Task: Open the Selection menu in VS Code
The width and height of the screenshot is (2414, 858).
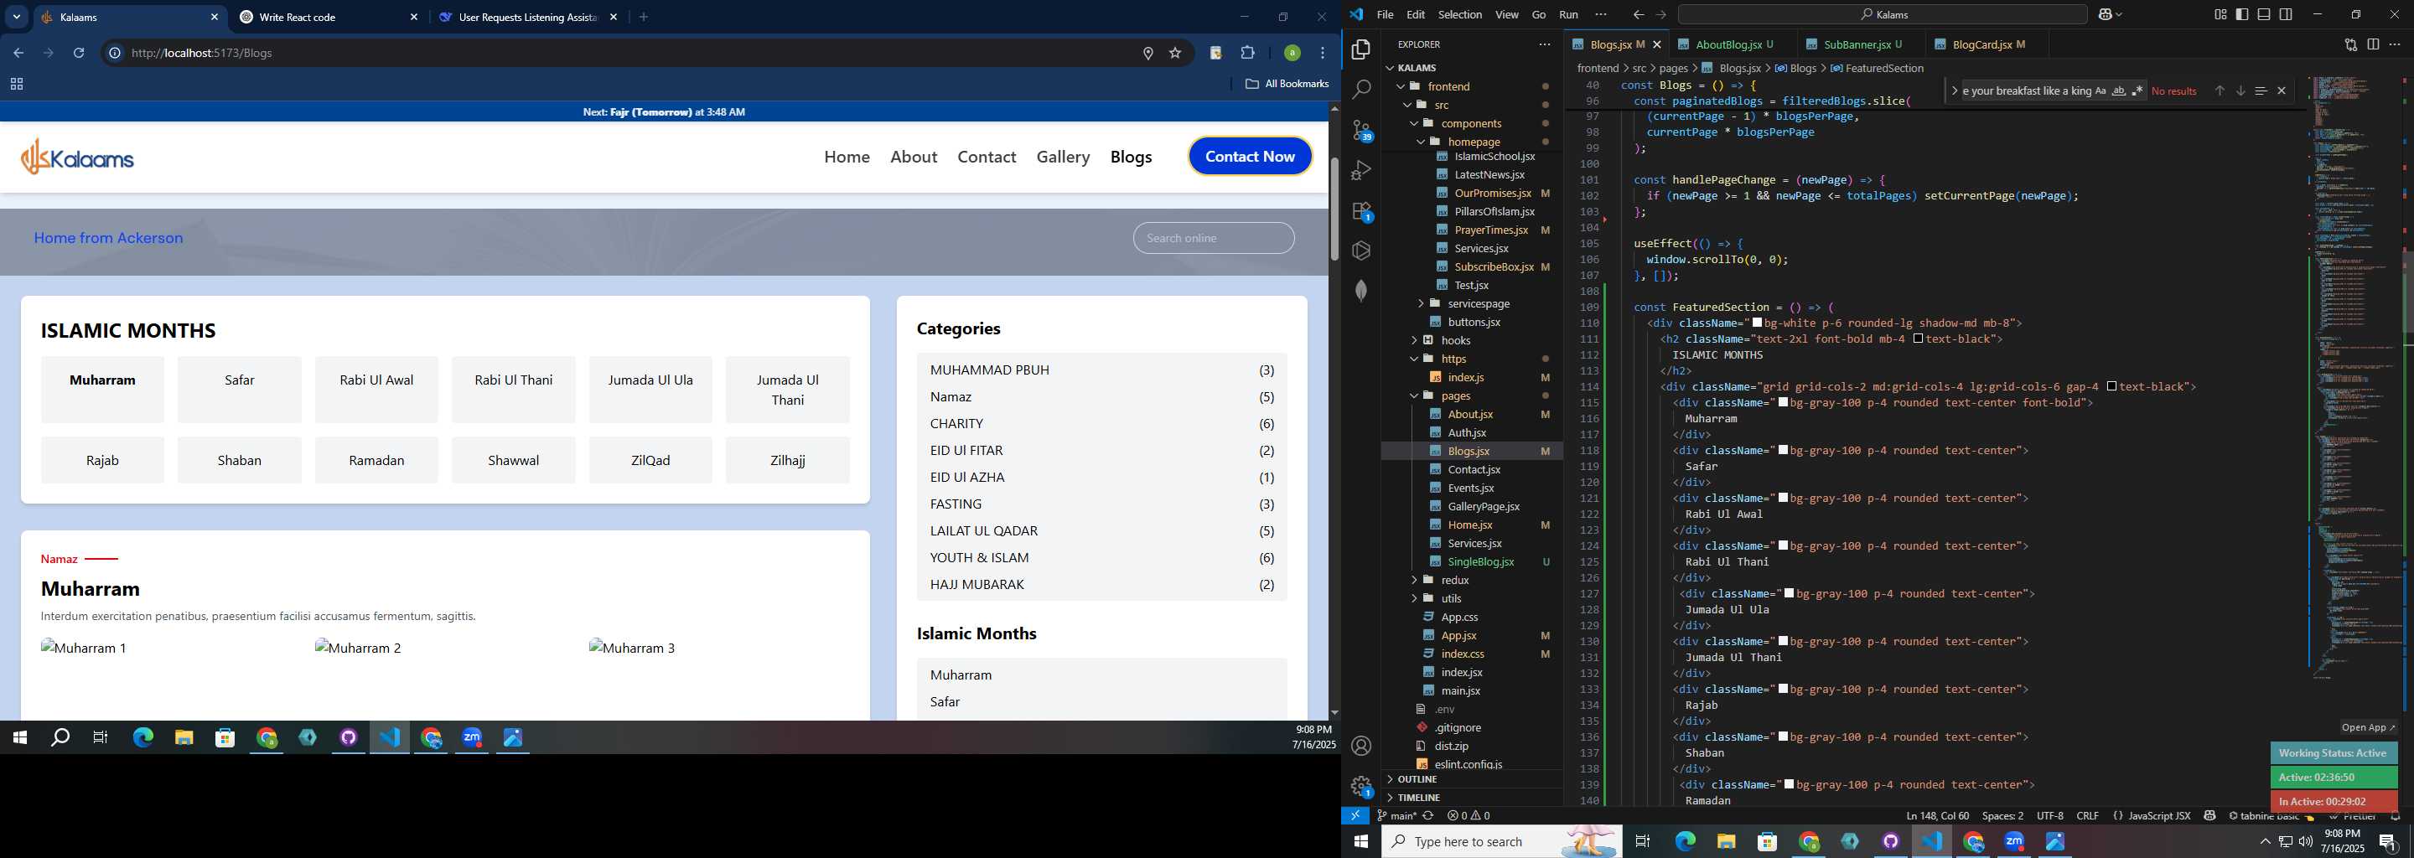Action: [x=1459, y=15]
